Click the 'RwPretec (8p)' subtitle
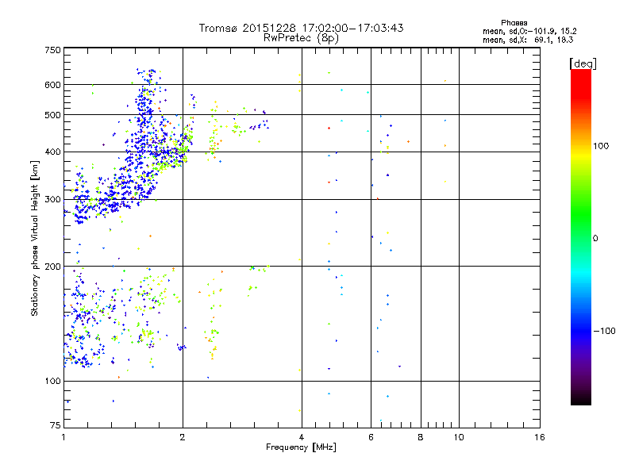 coord(301,38)
